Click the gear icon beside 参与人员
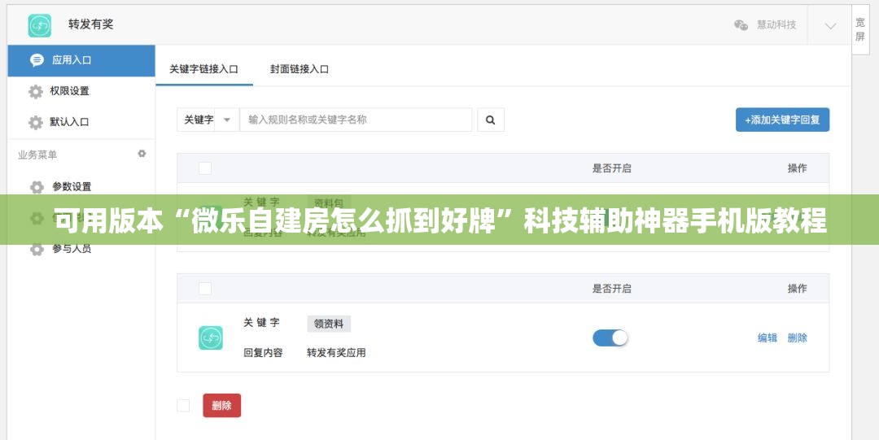This screenshot has width=879, height=440. (x=37, y=250)
